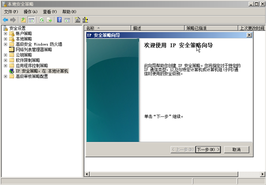Click the 网络列表管理器策略 icon in tree

coord(12,49)
